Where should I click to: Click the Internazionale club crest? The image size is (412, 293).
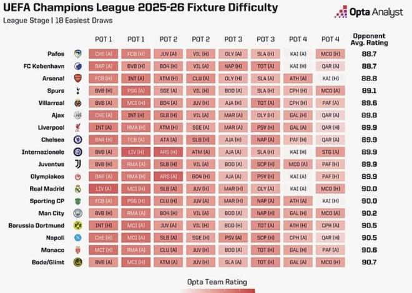click(78, 152)
